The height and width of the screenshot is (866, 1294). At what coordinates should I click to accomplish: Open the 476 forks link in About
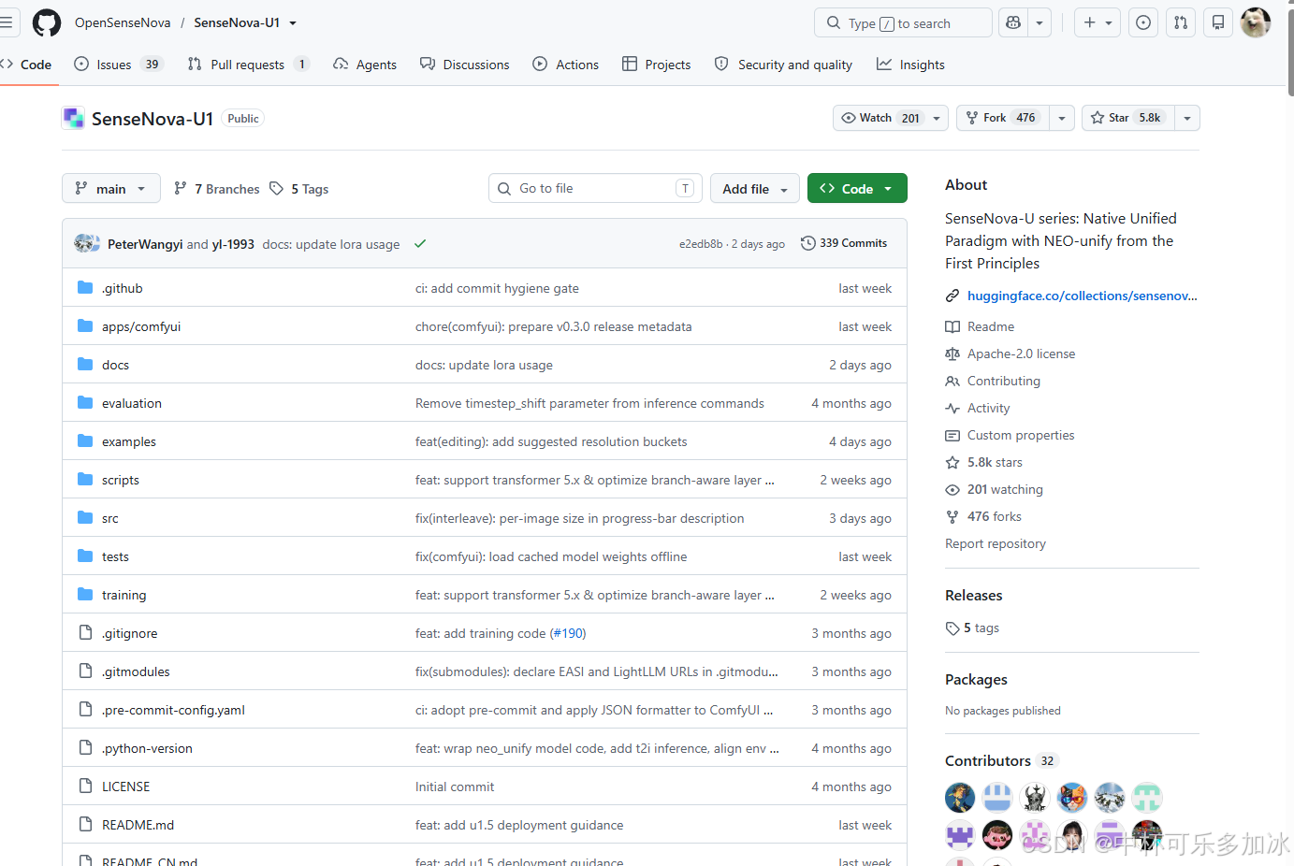tap(995, 516)
